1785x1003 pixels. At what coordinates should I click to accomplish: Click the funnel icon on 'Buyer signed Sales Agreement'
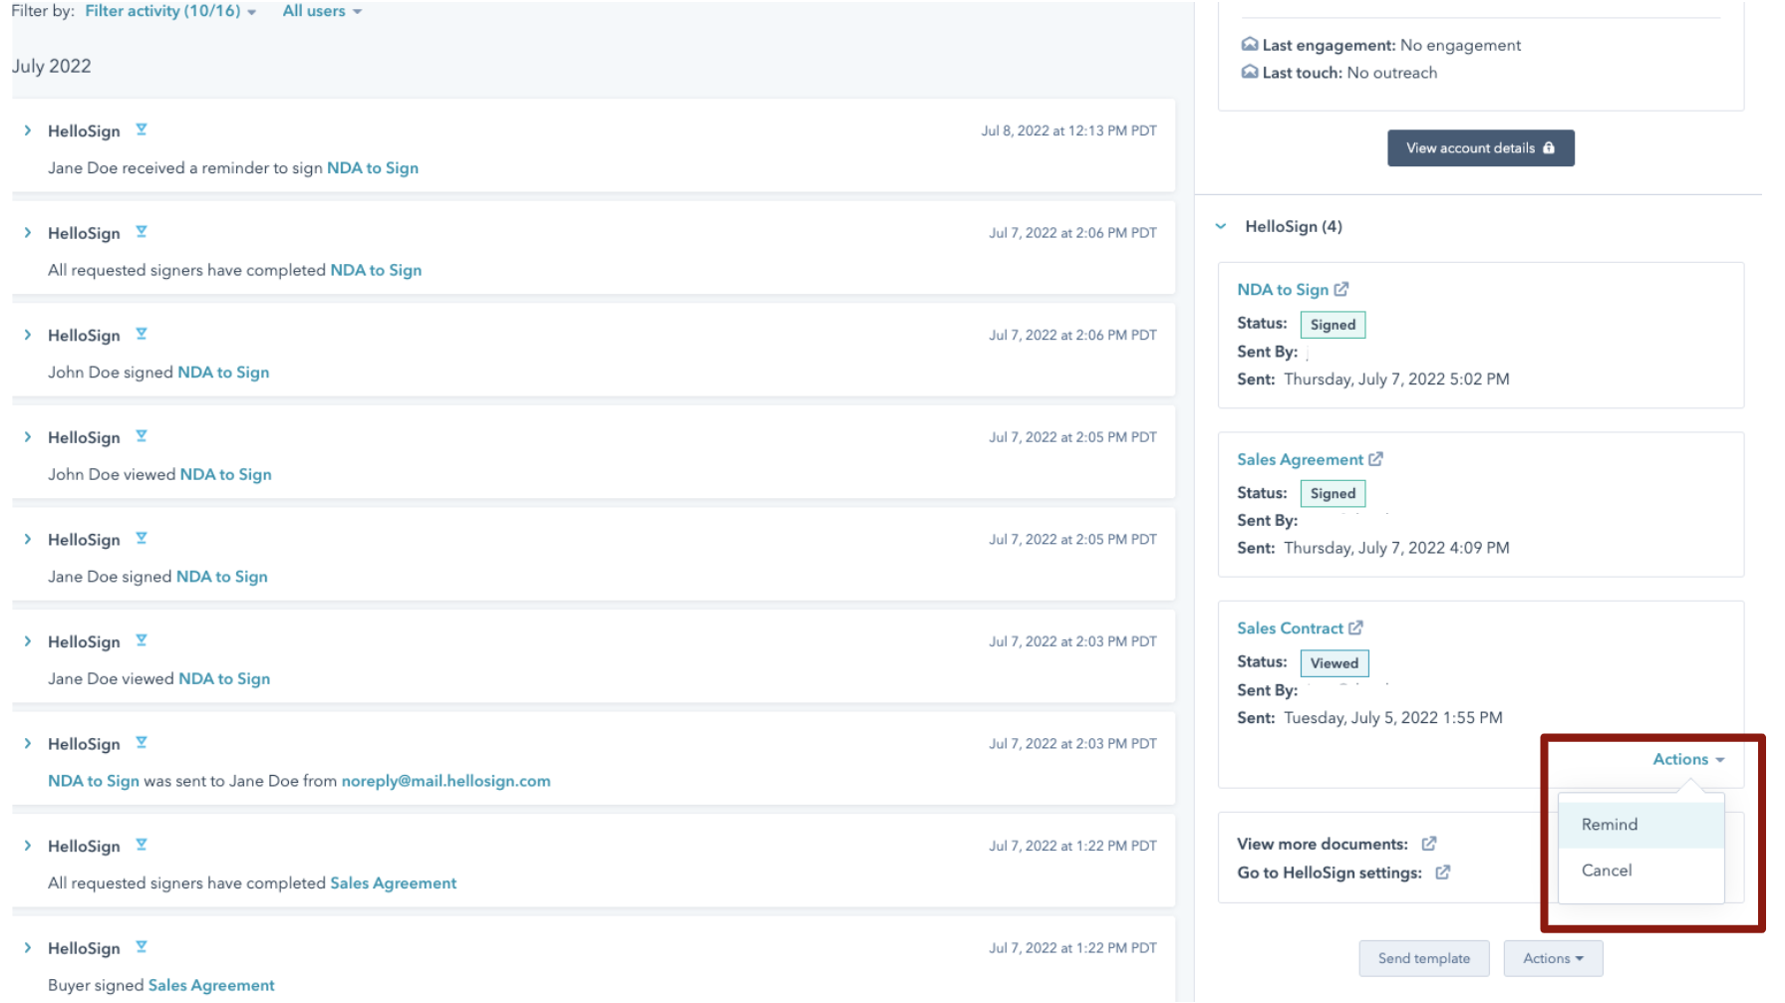[x=142, y=946]
